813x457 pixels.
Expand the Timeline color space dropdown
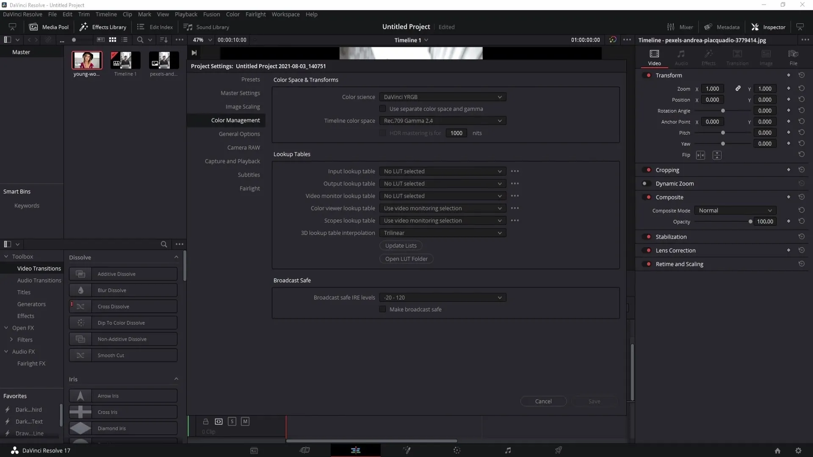point(500,121)
